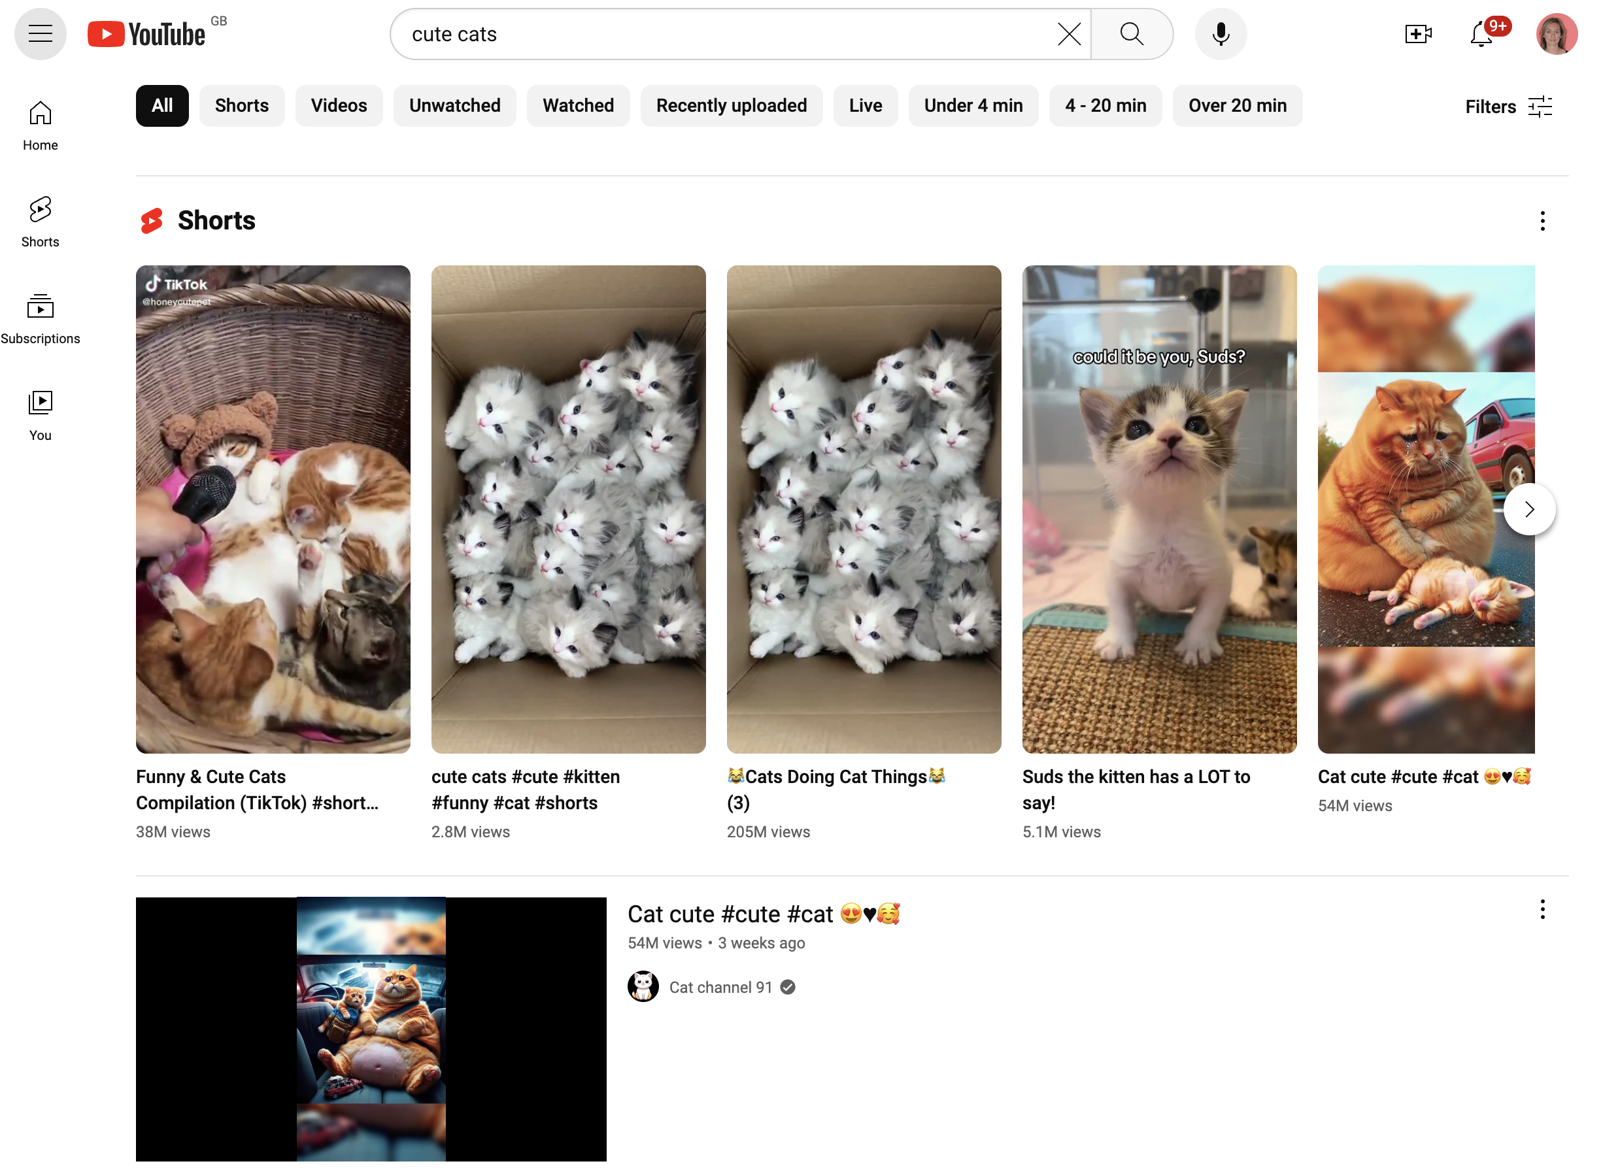The image size is (1620, 1170).
Task: Open the search magnifier icon
Action: (x=1131, y=33)
